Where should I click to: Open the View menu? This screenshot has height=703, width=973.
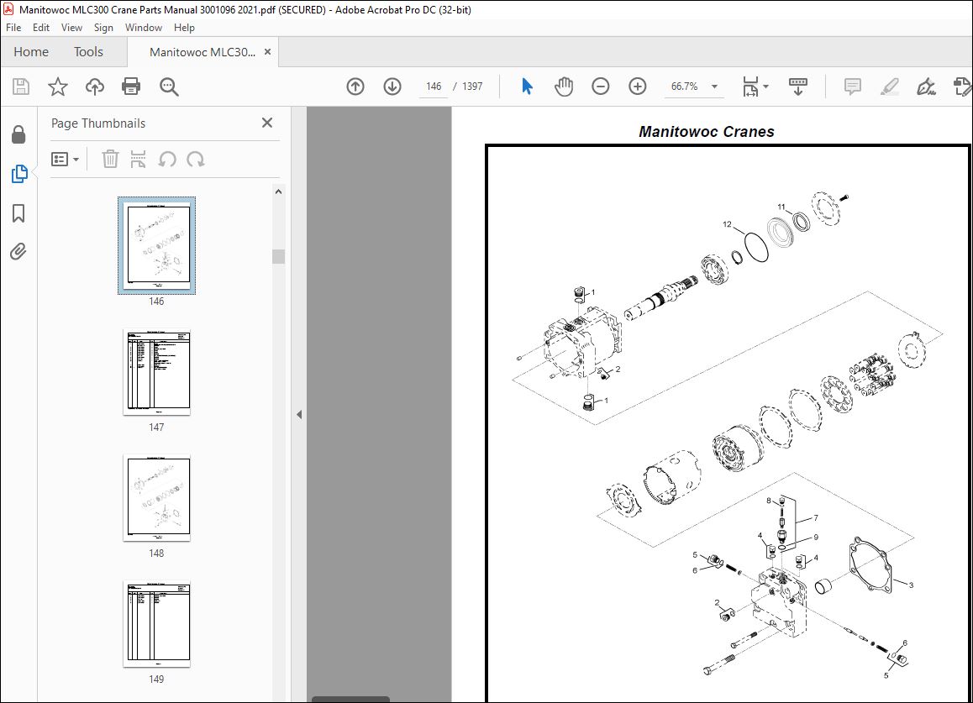point(71,28)
